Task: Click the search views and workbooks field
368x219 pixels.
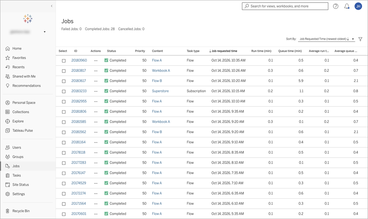Action: coord(285,6)
